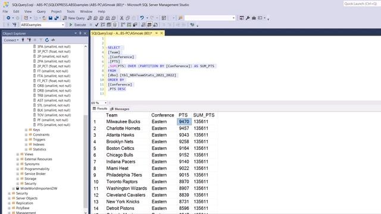
Task: Click the navigate back circle arrow icon
Action: pyautogui.click(x=8, y=18)
